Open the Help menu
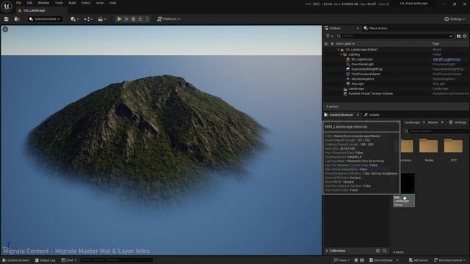This screenshot has width=470, height=264. 112,3
